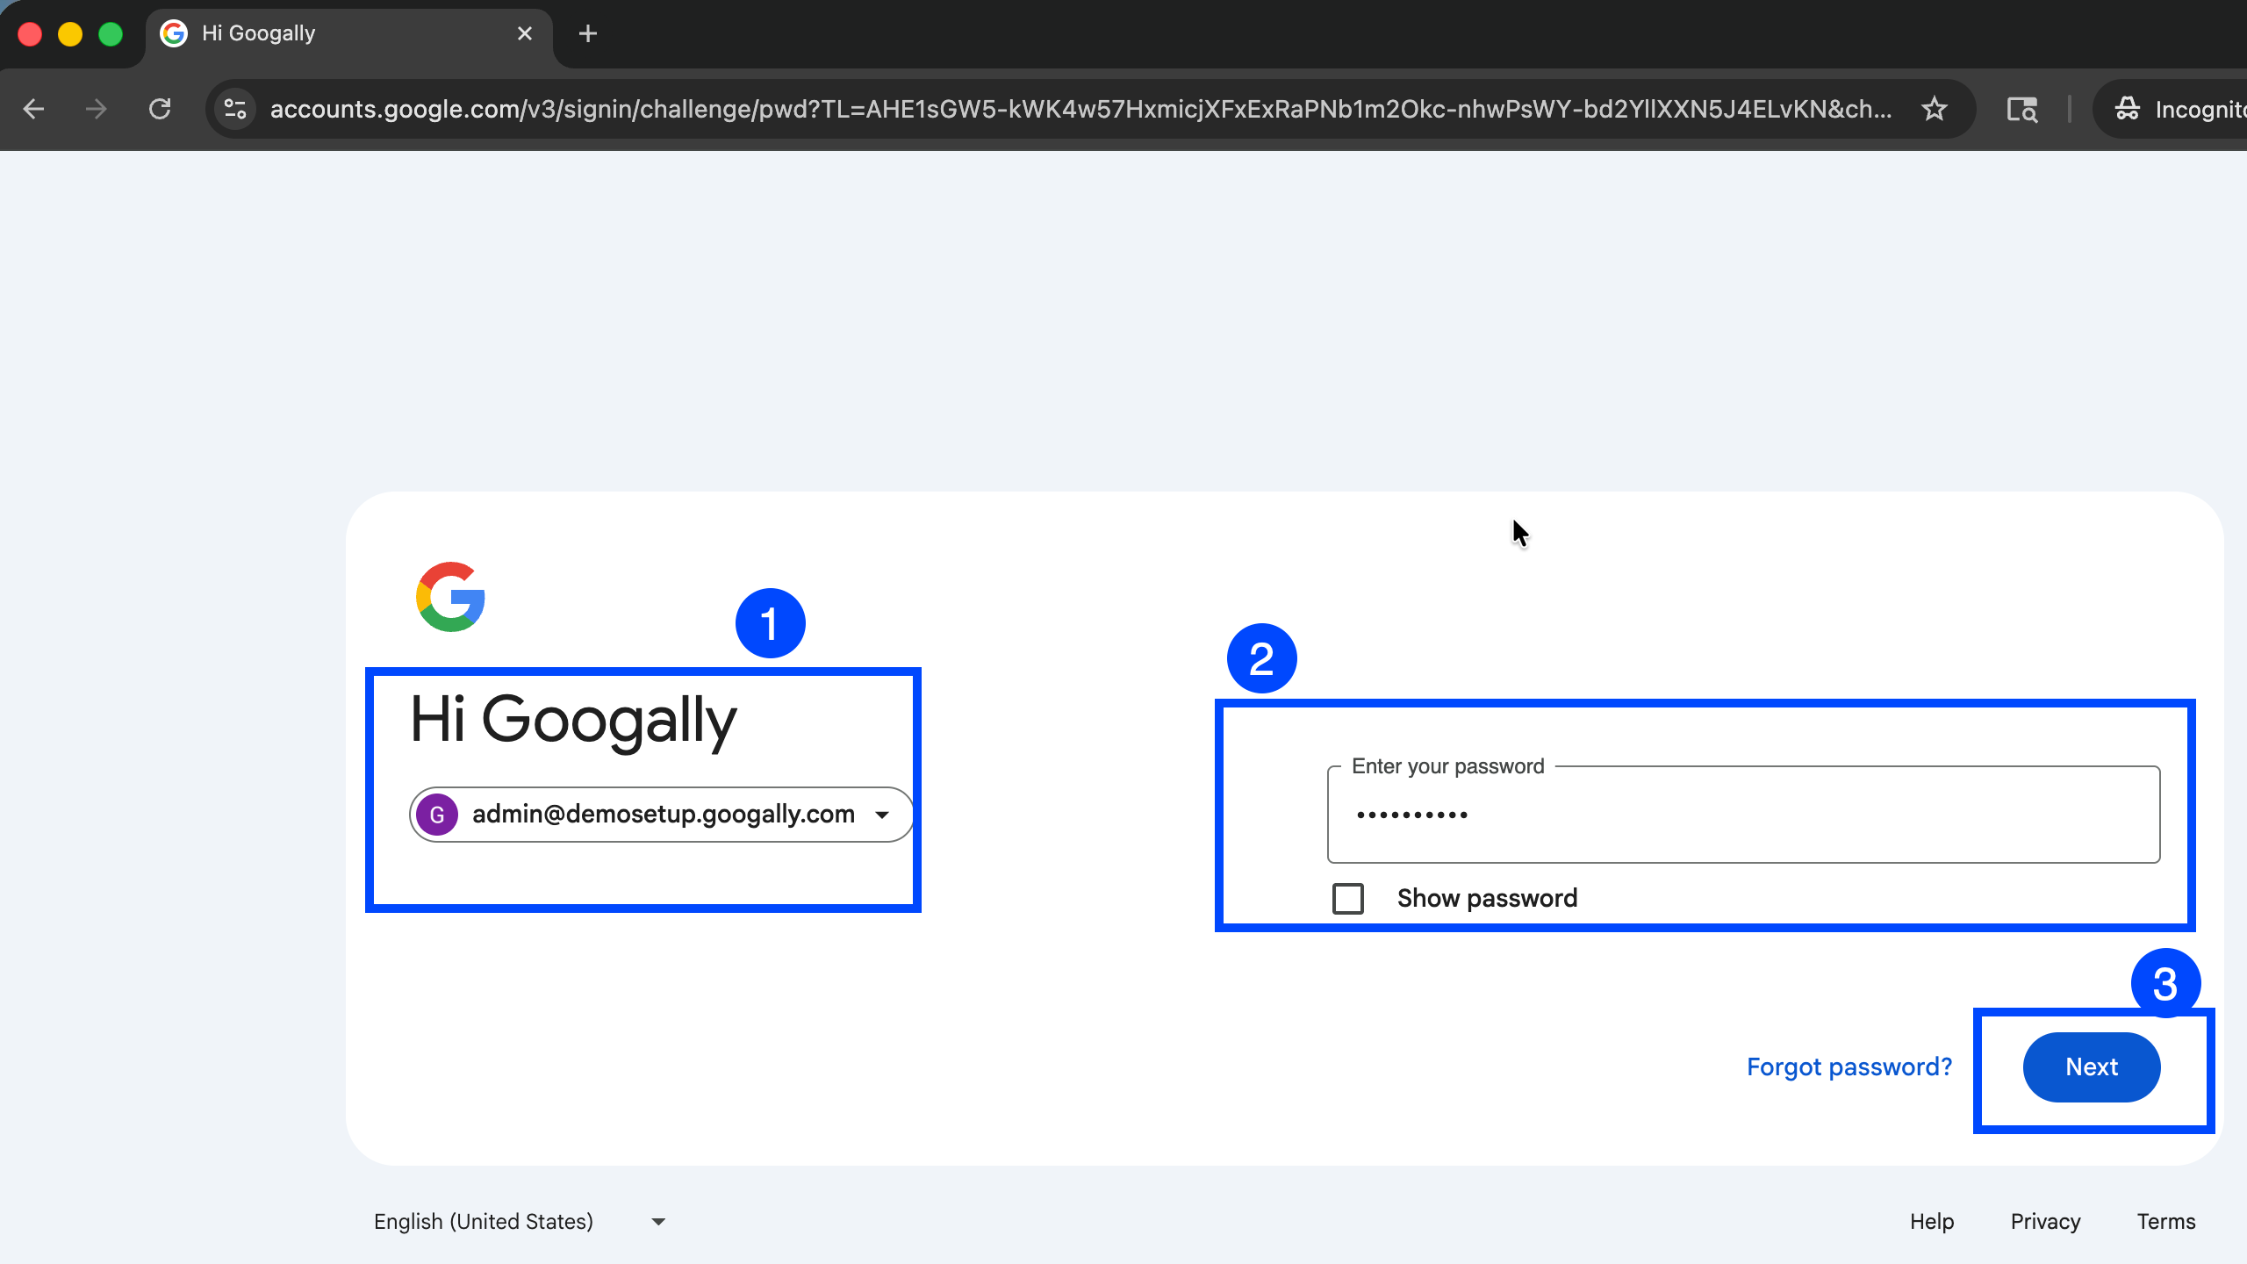
Task: Reload the sign-in page
Action: [160, 109]
